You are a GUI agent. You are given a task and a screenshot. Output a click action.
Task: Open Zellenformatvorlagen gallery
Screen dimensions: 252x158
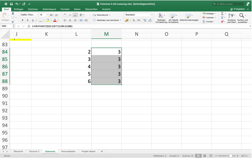[189, 17]
